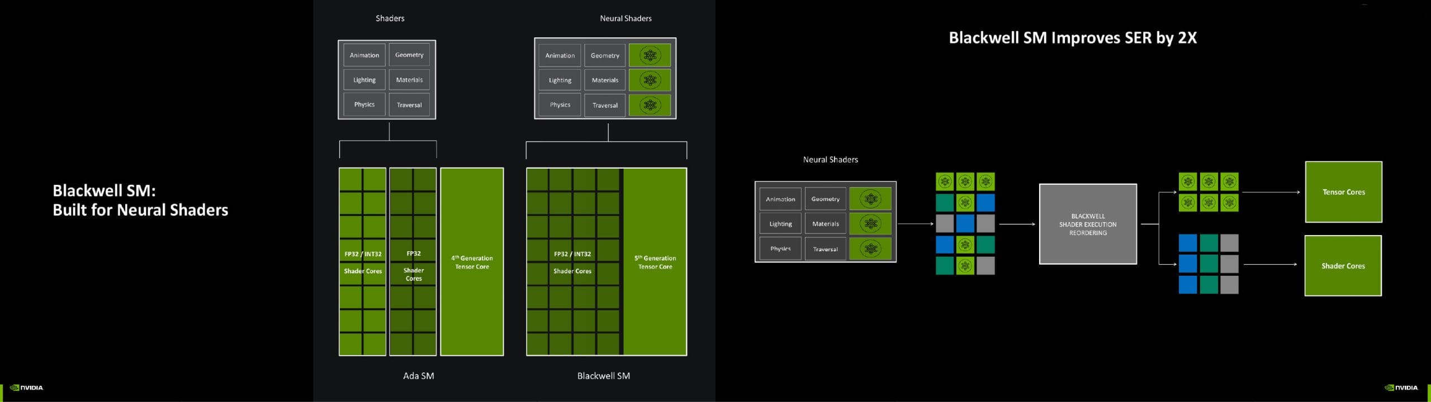1431x402 pixels.
Task: Click Geometry box on the SER slide
Action: pos(826,199)
